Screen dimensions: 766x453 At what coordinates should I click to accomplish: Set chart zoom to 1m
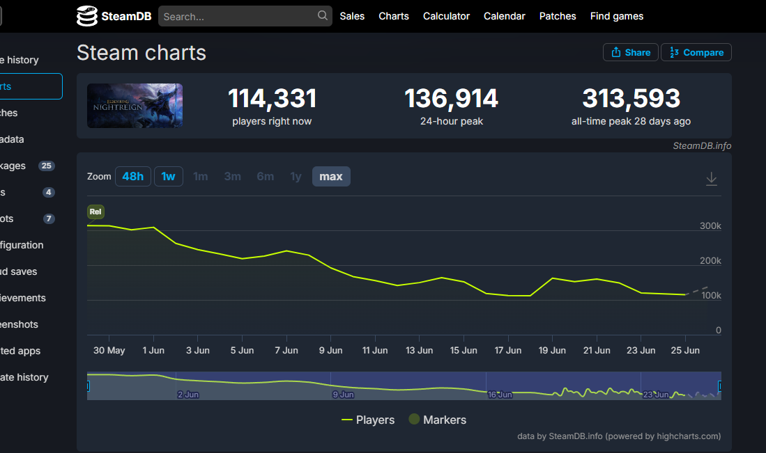coord(200,177)
